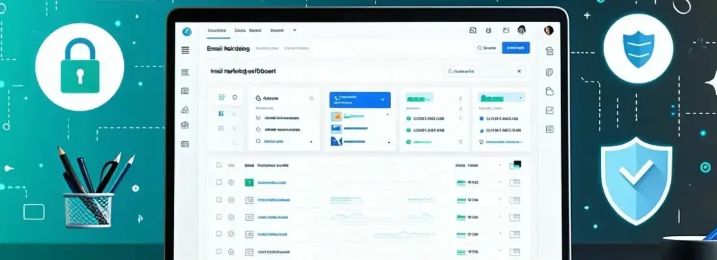This screenshot has height=260, width=717.
Task: Open the hamburger menu in the left sidebar
Action: (185, 50)
